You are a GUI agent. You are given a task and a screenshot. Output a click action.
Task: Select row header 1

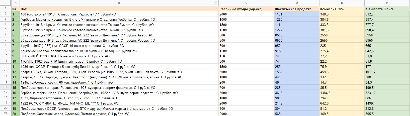[6, 9]
